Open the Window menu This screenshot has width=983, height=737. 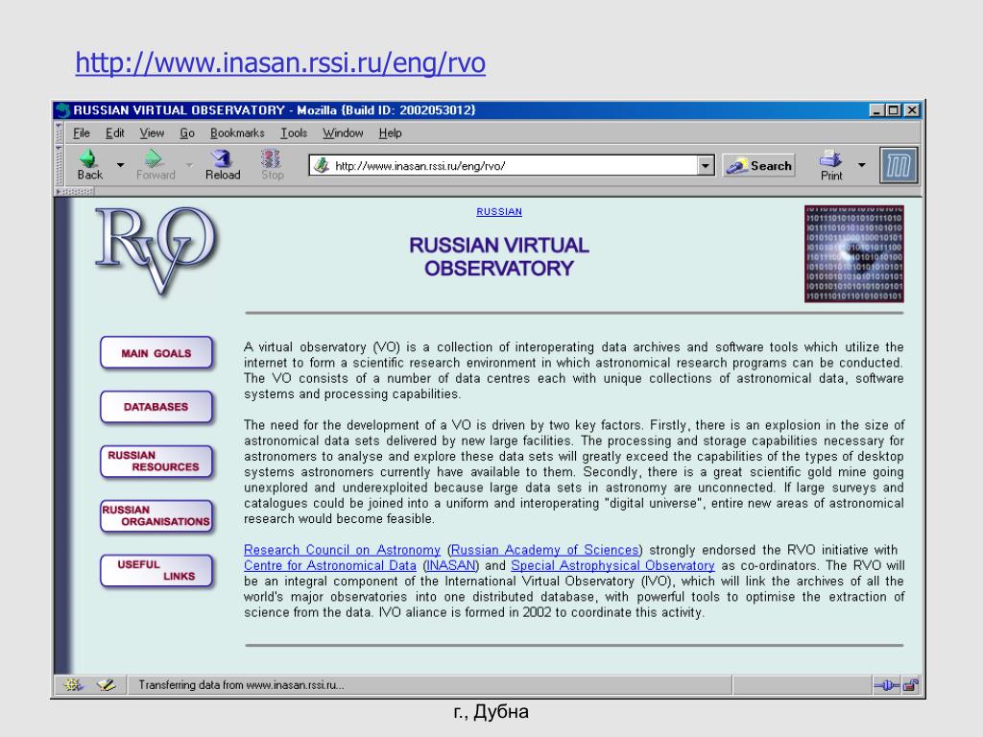pyautogui.click(x=343, y=132)
